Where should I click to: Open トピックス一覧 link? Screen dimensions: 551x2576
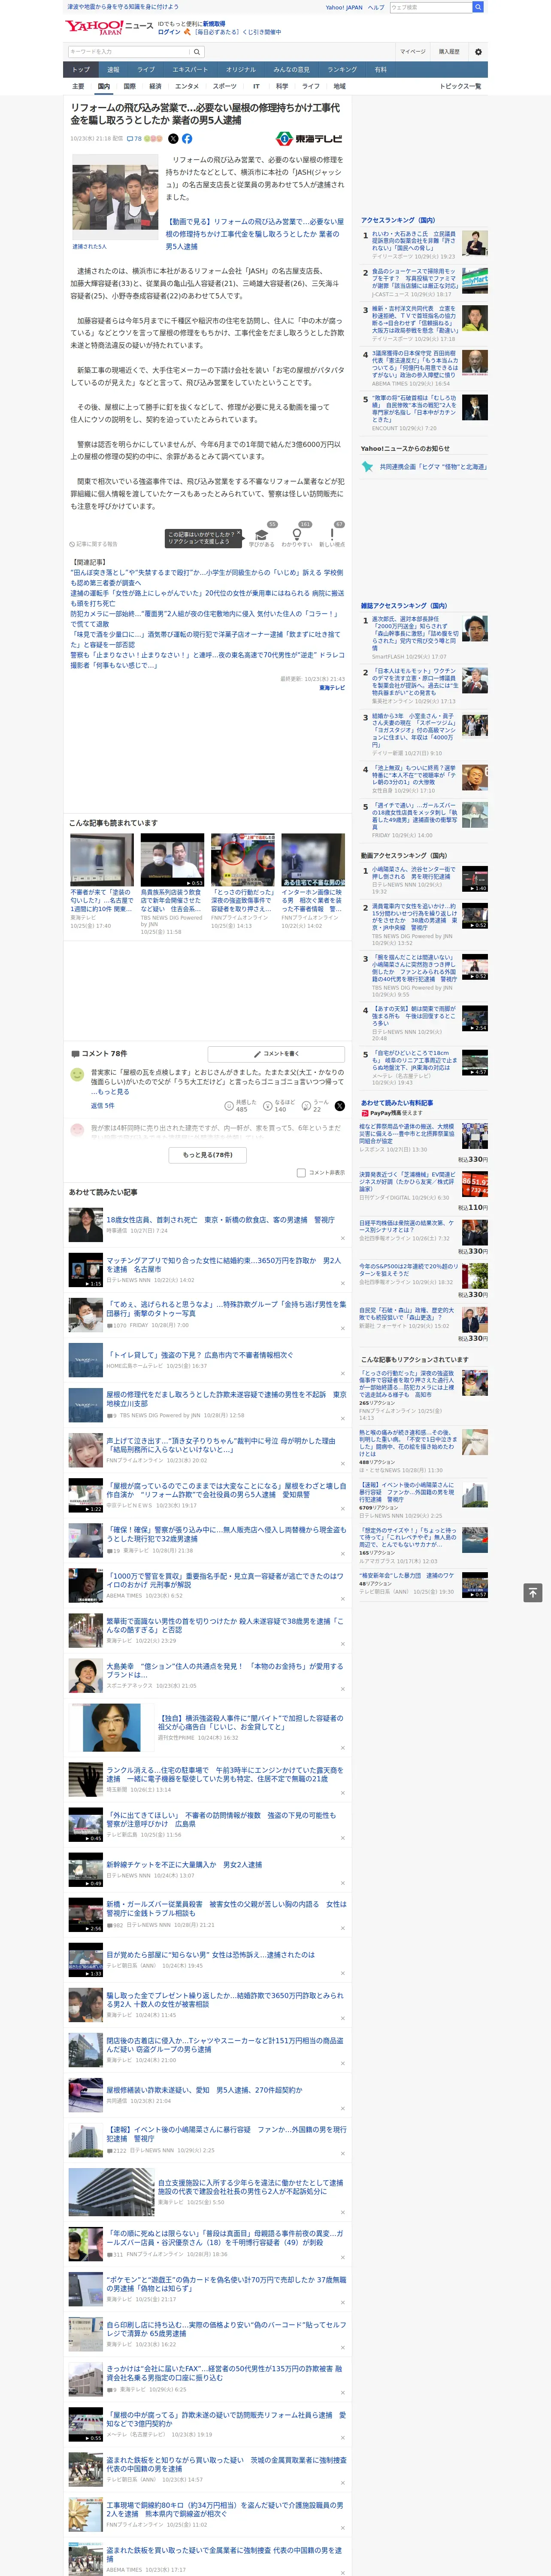coord(460,86)
